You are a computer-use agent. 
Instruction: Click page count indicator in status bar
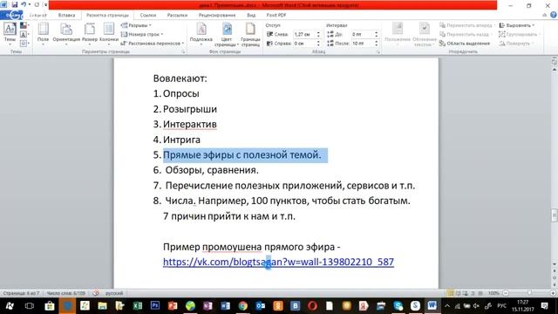pos(21,293)
